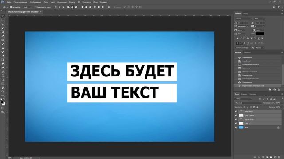
Task: Toggle Show Transform Controls checkbox
Action: click(35, 7)
